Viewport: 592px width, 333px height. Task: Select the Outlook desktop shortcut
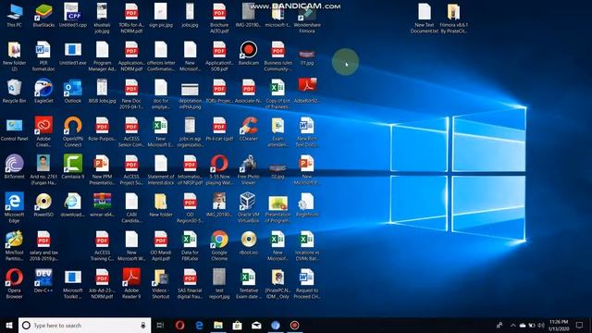[x=72, y=92]
